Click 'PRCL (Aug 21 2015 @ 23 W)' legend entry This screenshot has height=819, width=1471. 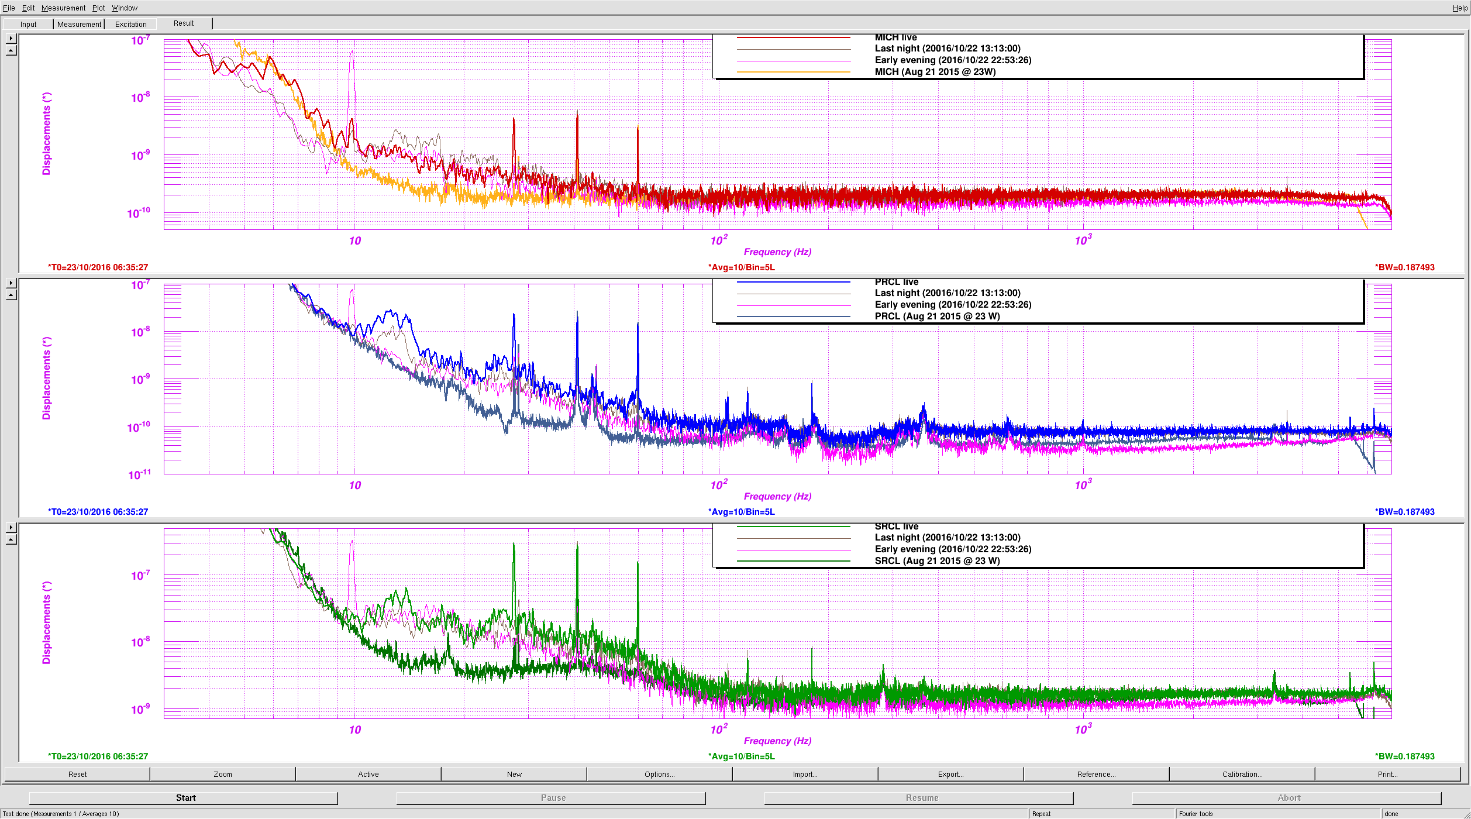(937, 316)
